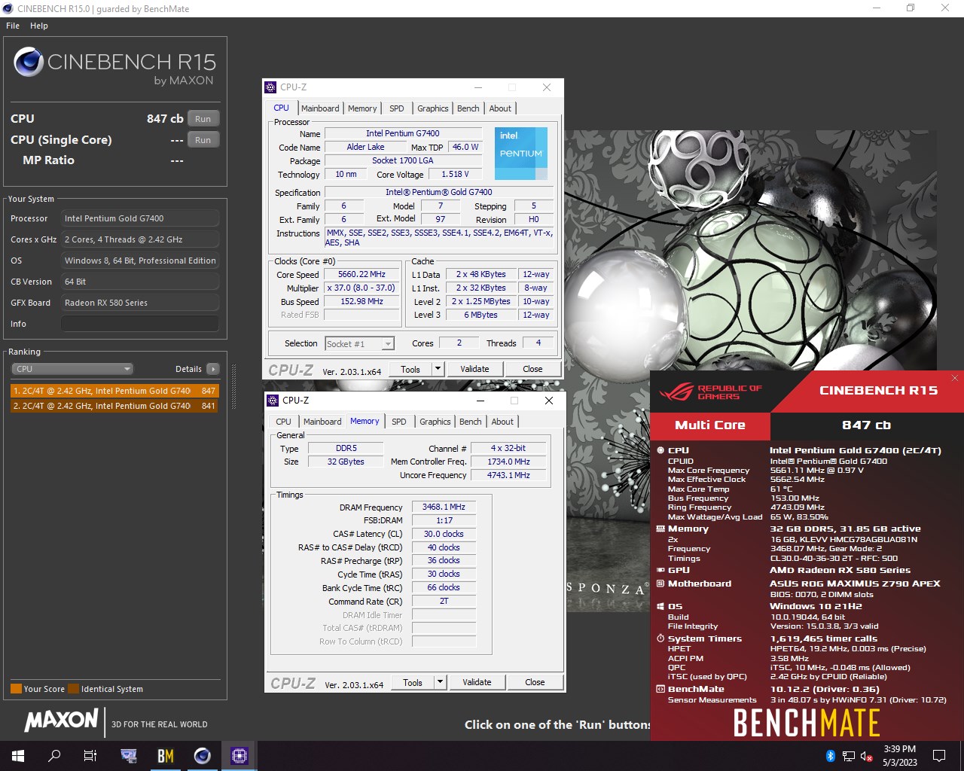Screen dimensions: 964x771
Task: Click the Intel Pentium logo badge
Action: tap(521, 153)
